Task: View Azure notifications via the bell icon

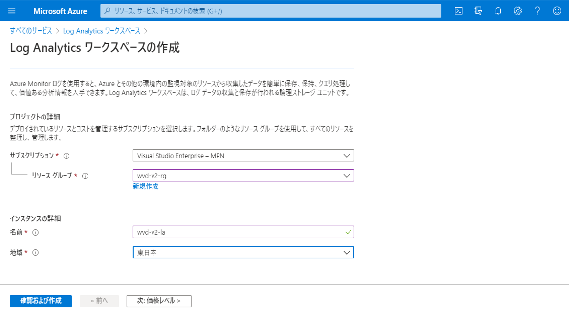Action: (498, 10)
